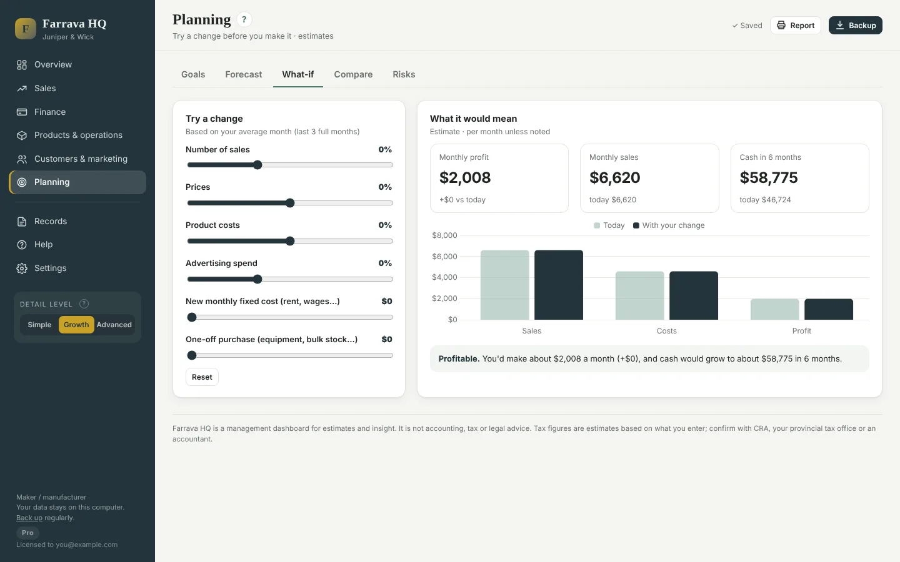Viewport: 900px width, 562px height.
Task: Set detail level to Growth
Action: (x=76, y=325)
